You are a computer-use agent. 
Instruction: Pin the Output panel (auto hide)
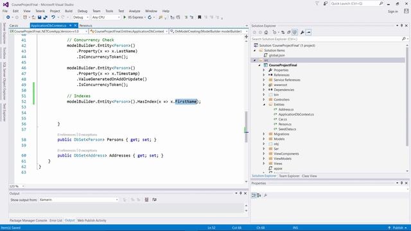(x=241, y=193)
